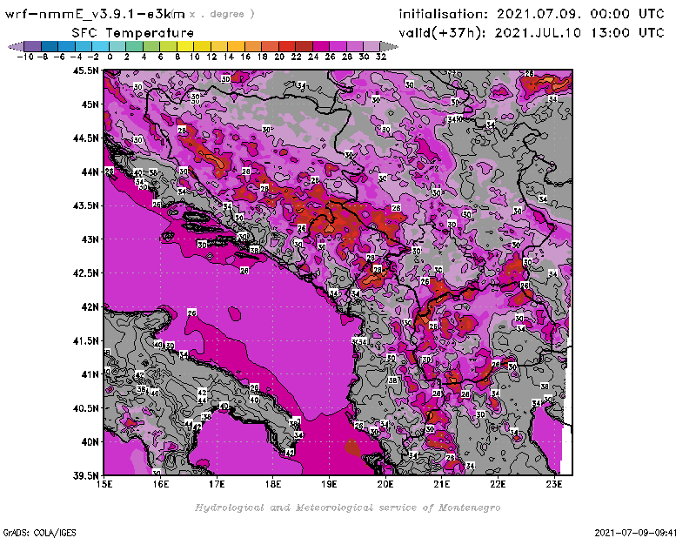Click the '45.5N' latitude label
Viewport: 696px width, 538px height.
[x=85, y=71]
